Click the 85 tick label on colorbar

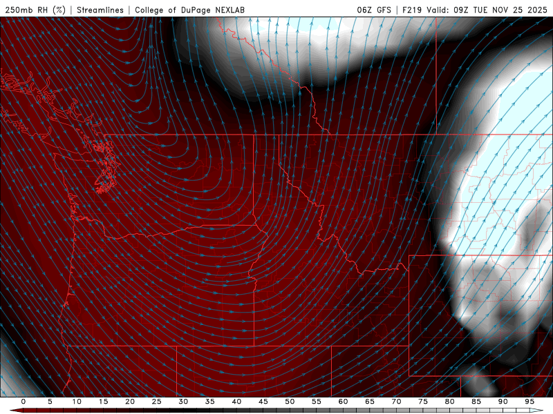pos(476,402)
